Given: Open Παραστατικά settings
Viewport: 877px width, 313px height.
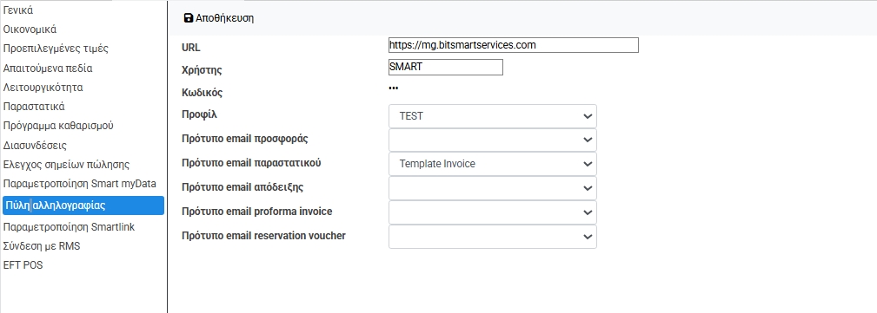Looking at the screenshot, I should 34,107.
